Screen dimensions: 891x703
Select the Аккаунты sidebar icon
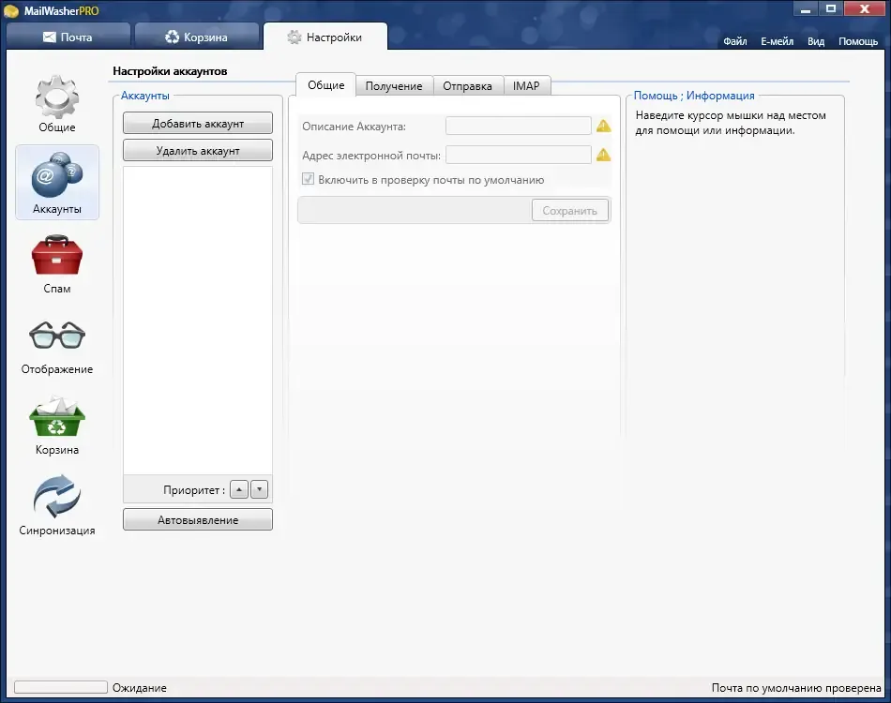point(57,182)
